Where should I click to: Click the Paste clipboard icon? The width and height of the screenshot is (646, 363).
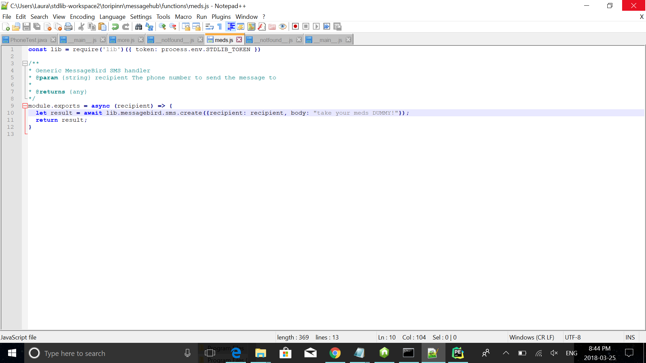102,27
